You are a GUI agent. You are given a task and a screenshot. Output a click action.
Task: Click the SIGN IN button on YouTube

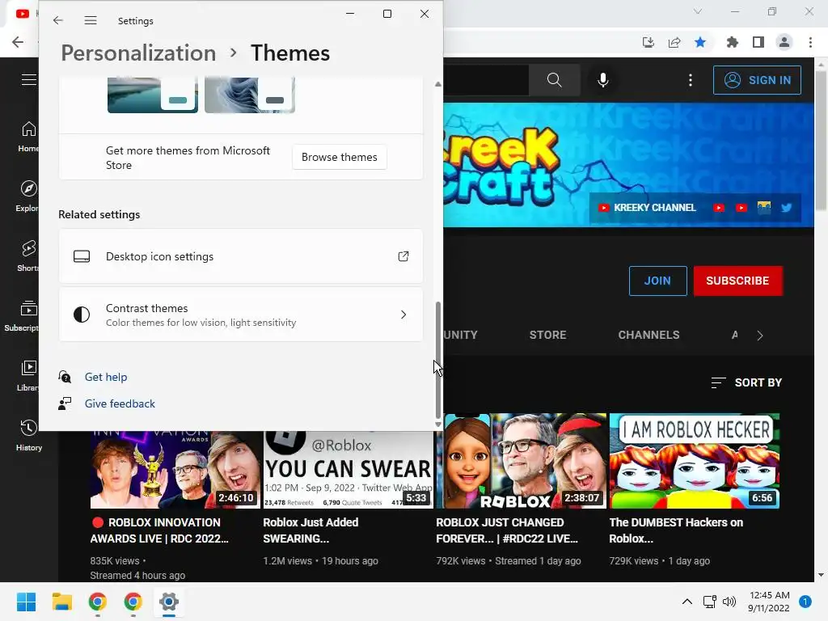[x=757, y=80]
